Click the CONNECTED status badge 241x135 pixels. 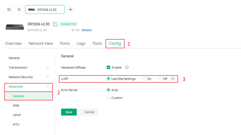tap(68, 24)
